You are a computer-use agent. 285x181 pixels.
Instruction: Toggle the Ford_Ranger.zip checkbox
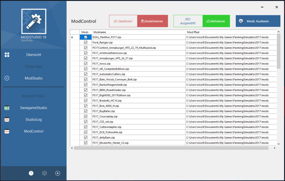click(85, 42)
